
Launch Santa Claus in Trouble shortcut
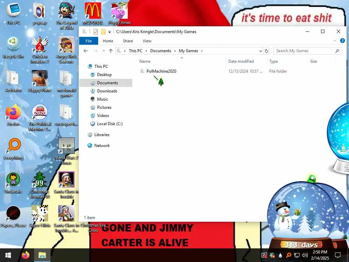tap(66, 185)
